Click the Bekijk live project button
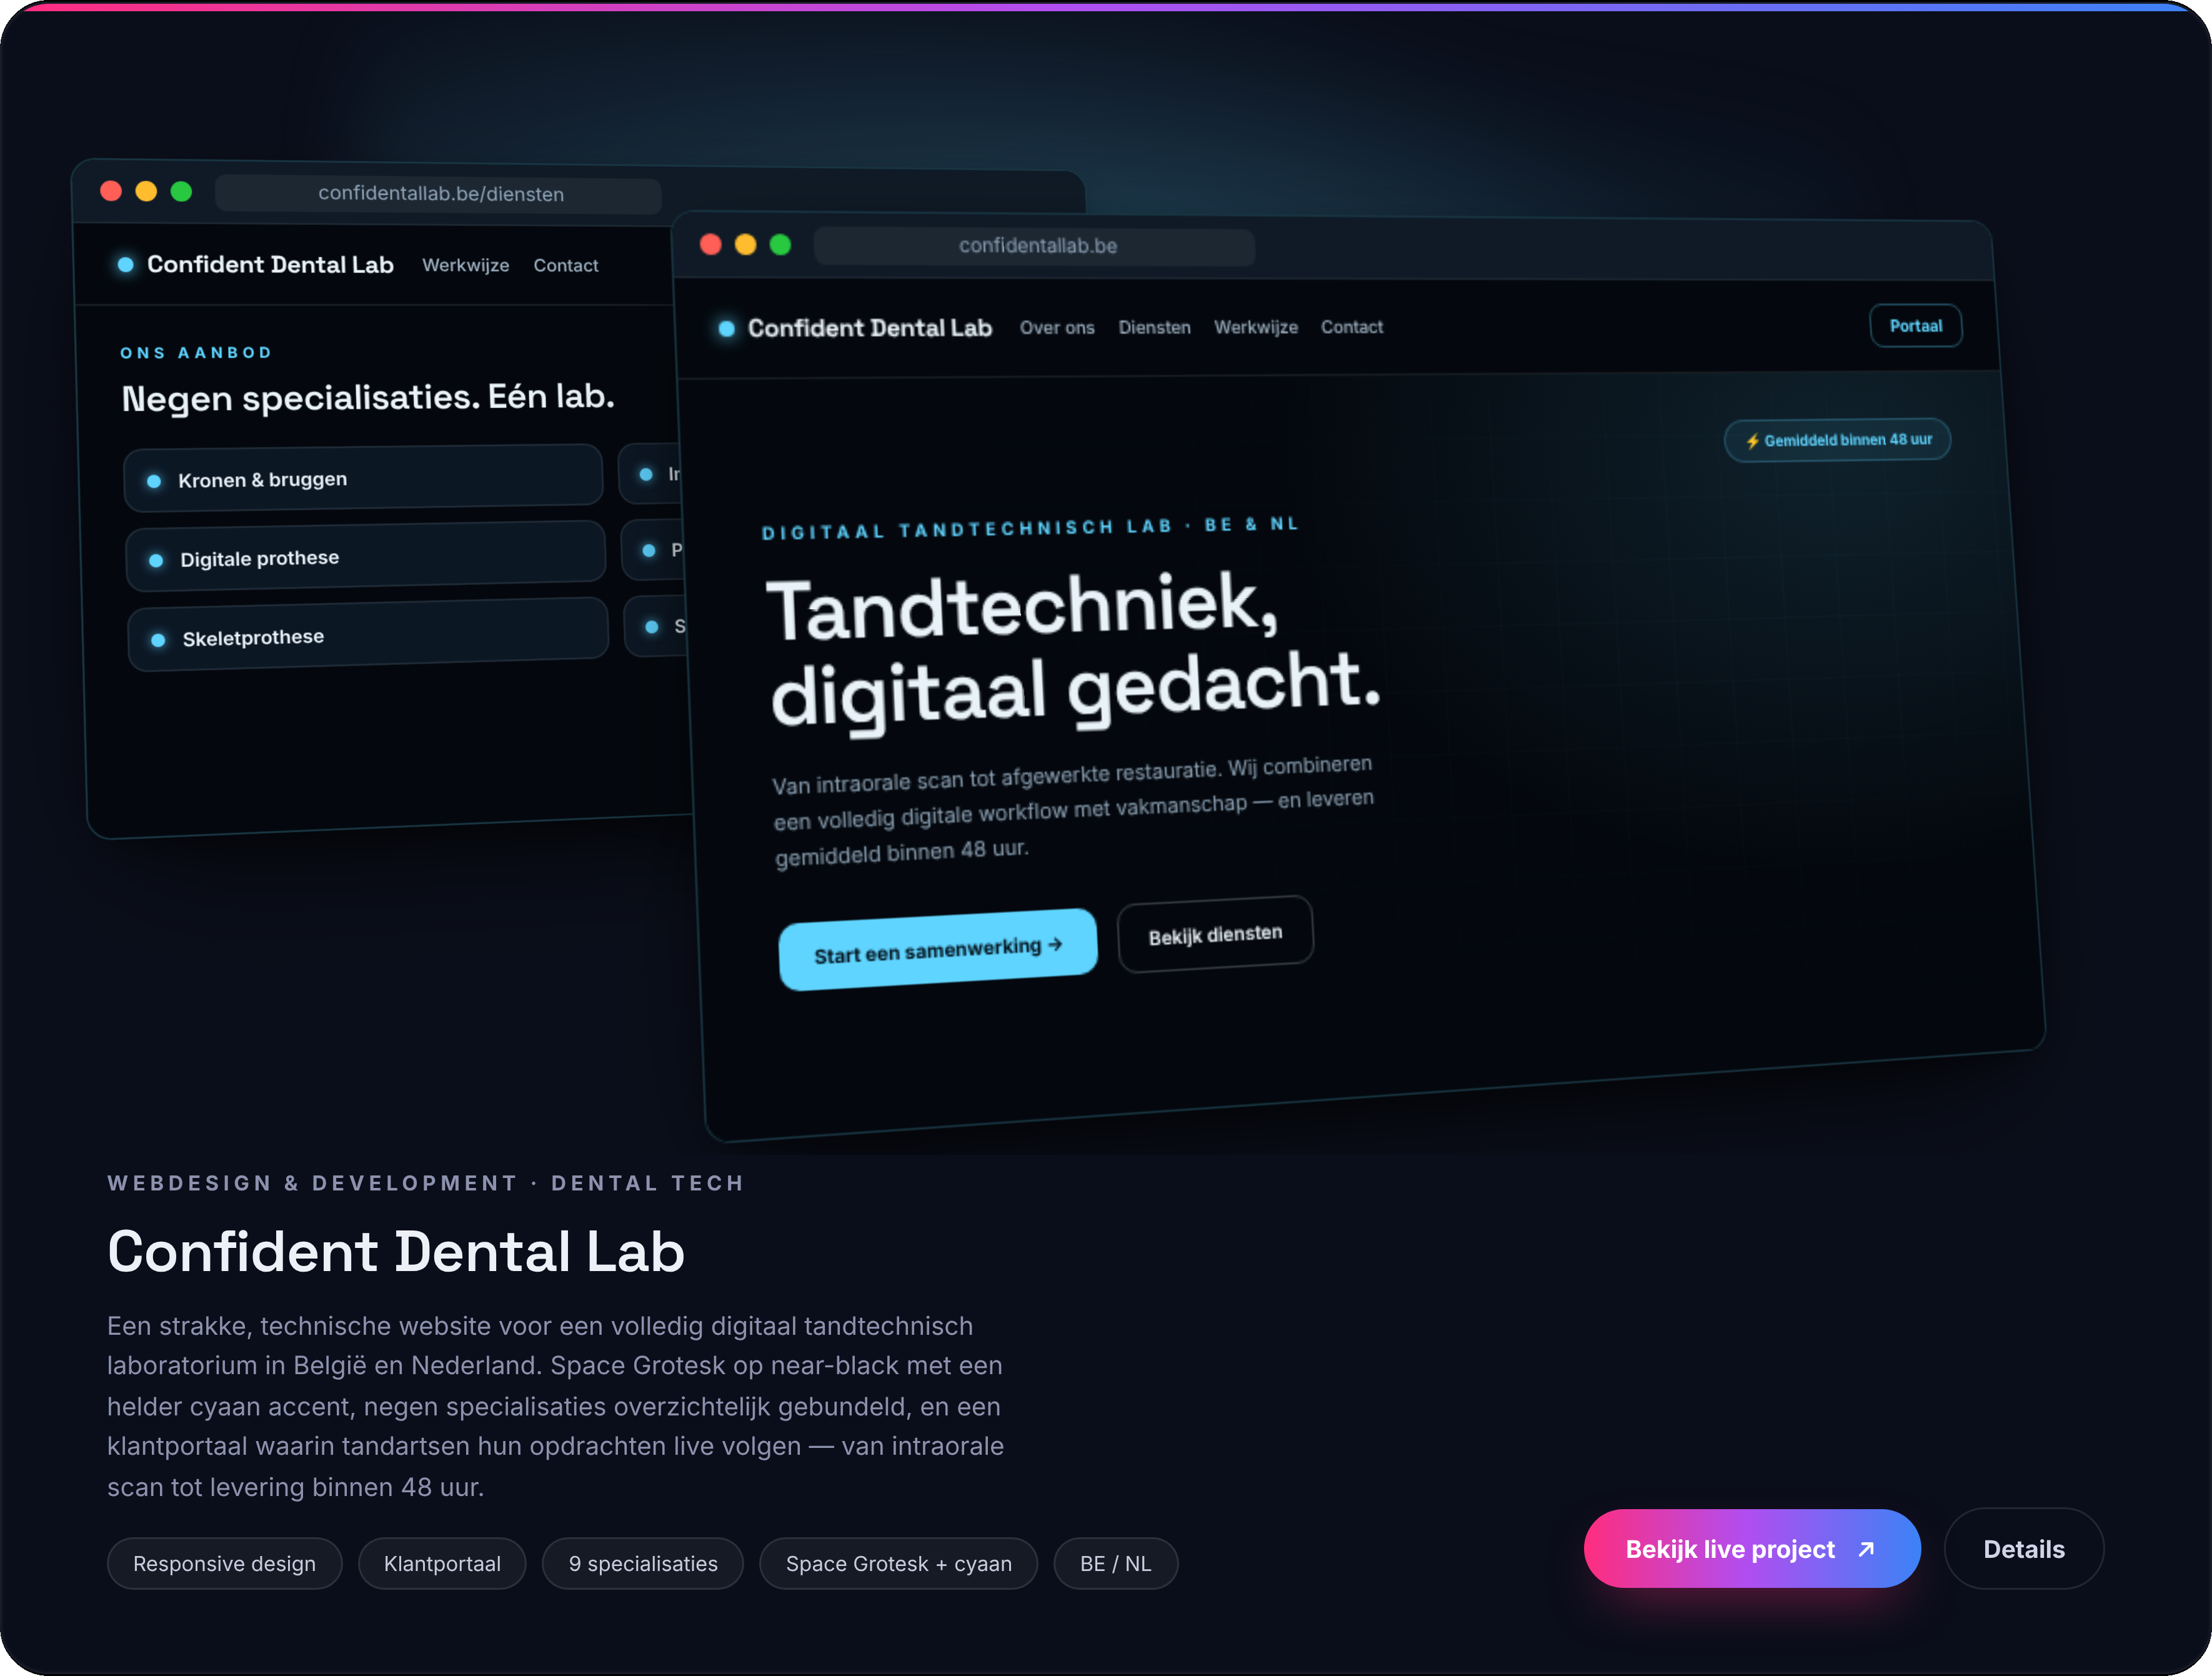The width and height of the screenshot is (2212, 1676). [x=1751, y=1548]
